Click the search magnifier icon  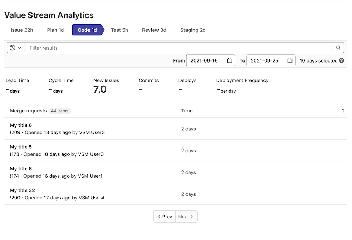pyautogui.click(x=338, y=48)
